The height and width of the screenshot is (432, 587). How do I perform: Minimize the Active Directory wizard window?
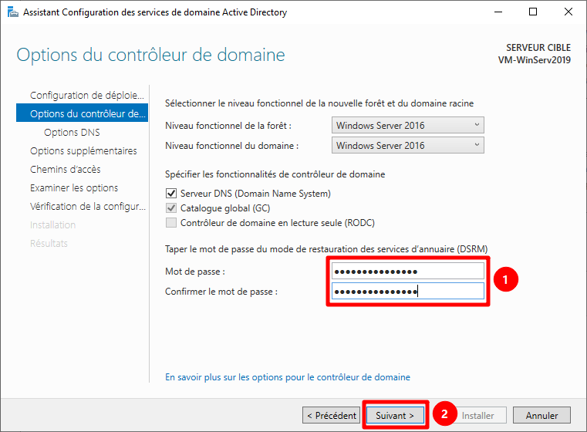pos(498,12)
